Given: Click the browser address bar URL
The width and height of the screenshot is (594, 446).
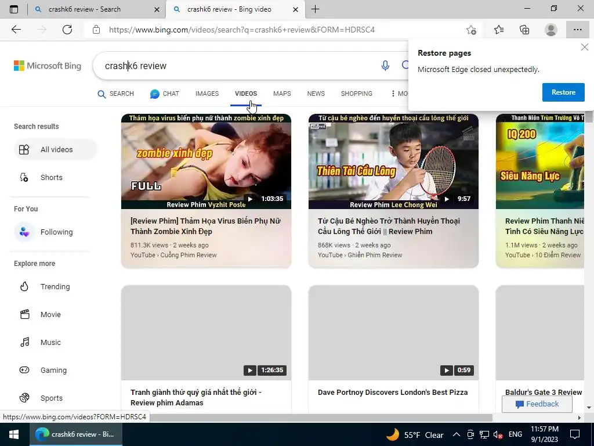Looking at the screenshot, I should 242,30.
